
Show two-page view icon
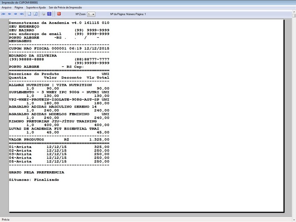(36, 14)
